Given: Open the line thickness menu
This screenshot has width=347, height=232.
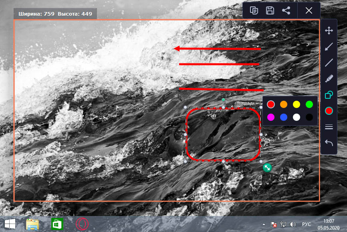Looking at the screenshot, I should coord(329,127).
